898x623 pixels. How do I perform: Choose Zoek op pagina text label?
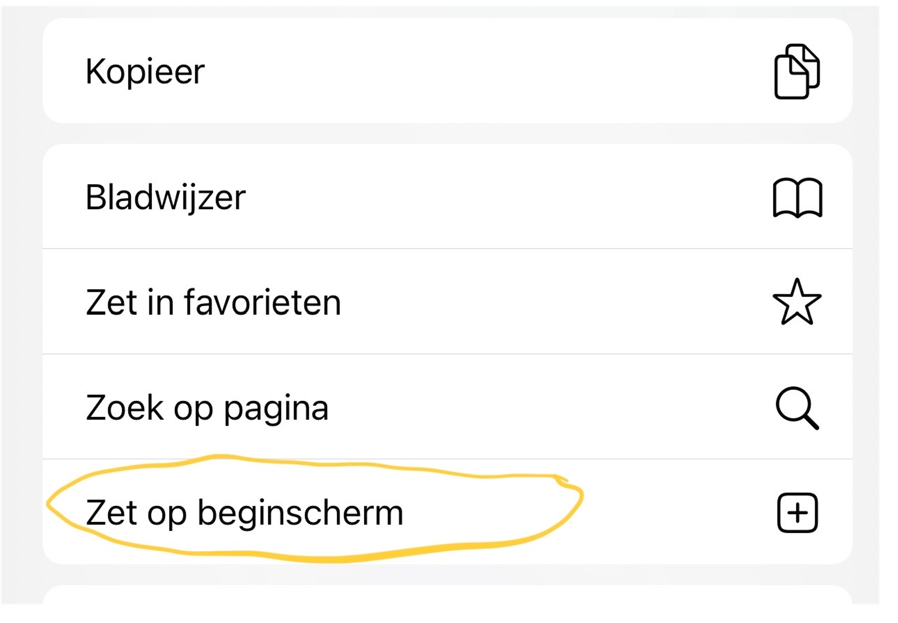207,408
